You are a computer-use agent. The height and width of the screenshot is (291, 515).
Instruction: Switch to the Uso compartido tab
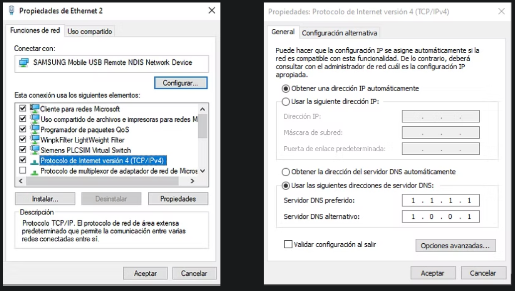(x=90, y=31)
